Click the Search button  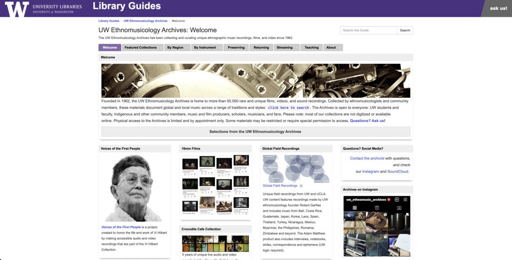pos(405,30)
